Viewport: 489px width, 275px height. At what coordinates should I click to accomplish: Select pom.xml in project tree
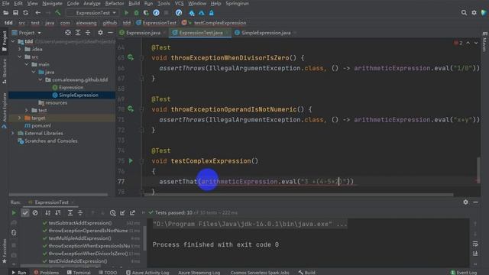click(37, 125)
